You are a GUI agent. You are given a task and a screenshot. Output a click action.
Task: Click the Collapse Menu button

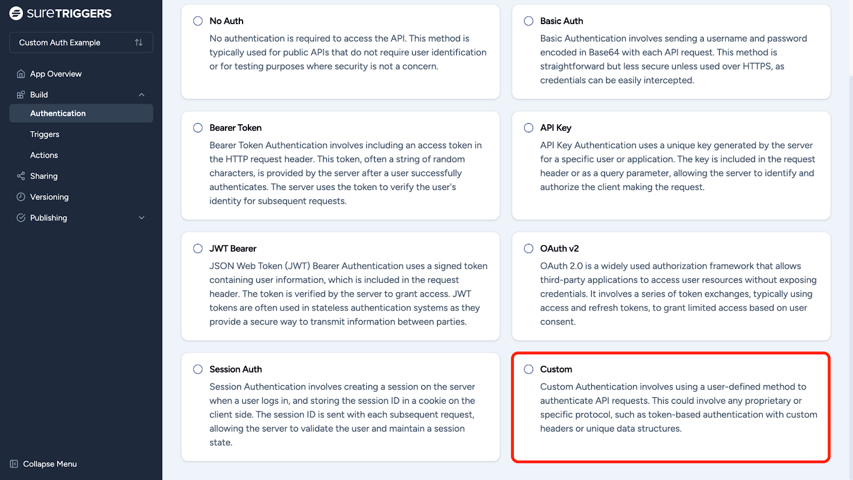50,464
